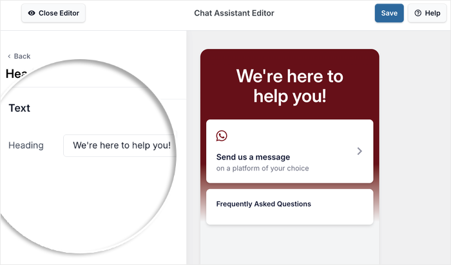Click the preview heading "We're here to help you!"
The image size is (451, 265).
289,86
